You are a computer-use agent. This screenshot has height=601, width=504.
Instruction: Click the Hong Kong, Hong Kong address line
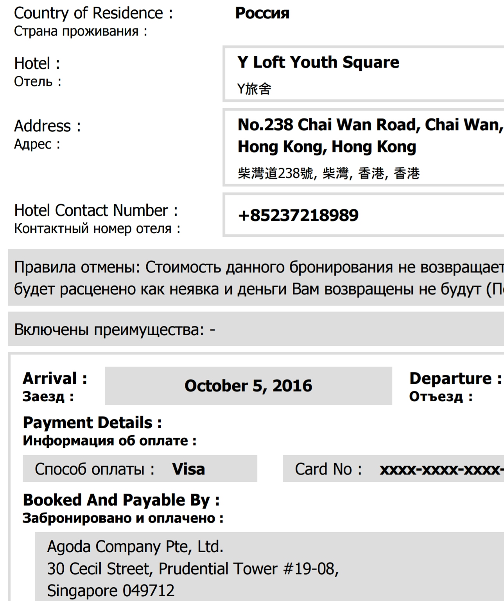click(x=327, y=147)
